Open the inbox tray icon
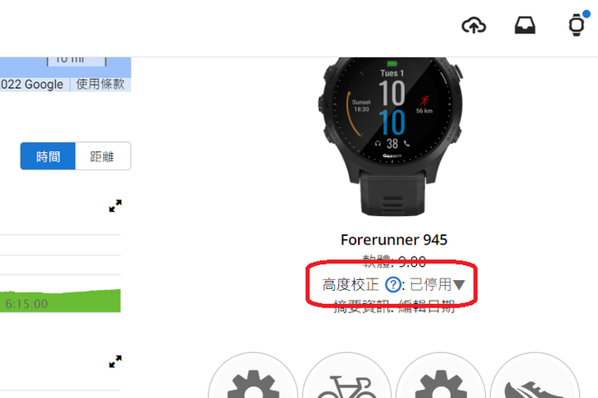Screen dimensions: 598x398 (525, 26)
